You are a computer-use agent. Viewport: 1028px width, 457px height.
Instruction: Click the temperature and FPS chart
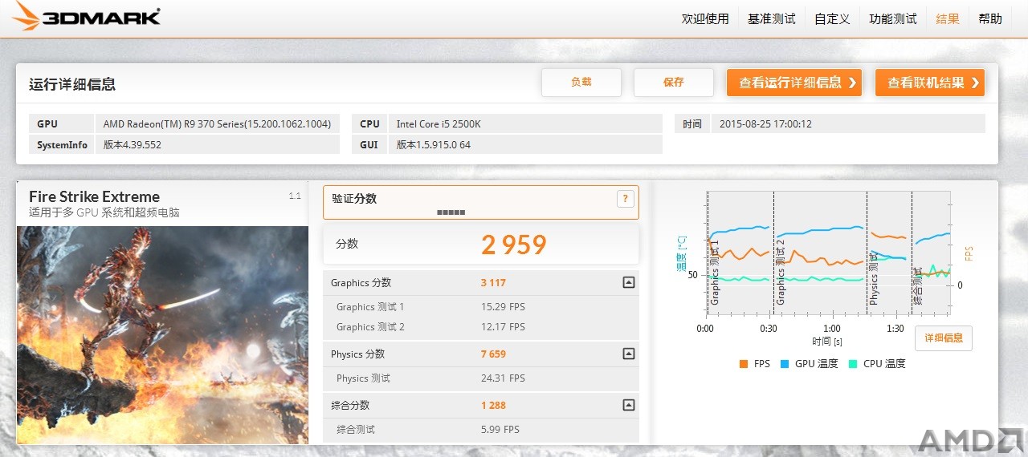828,253
